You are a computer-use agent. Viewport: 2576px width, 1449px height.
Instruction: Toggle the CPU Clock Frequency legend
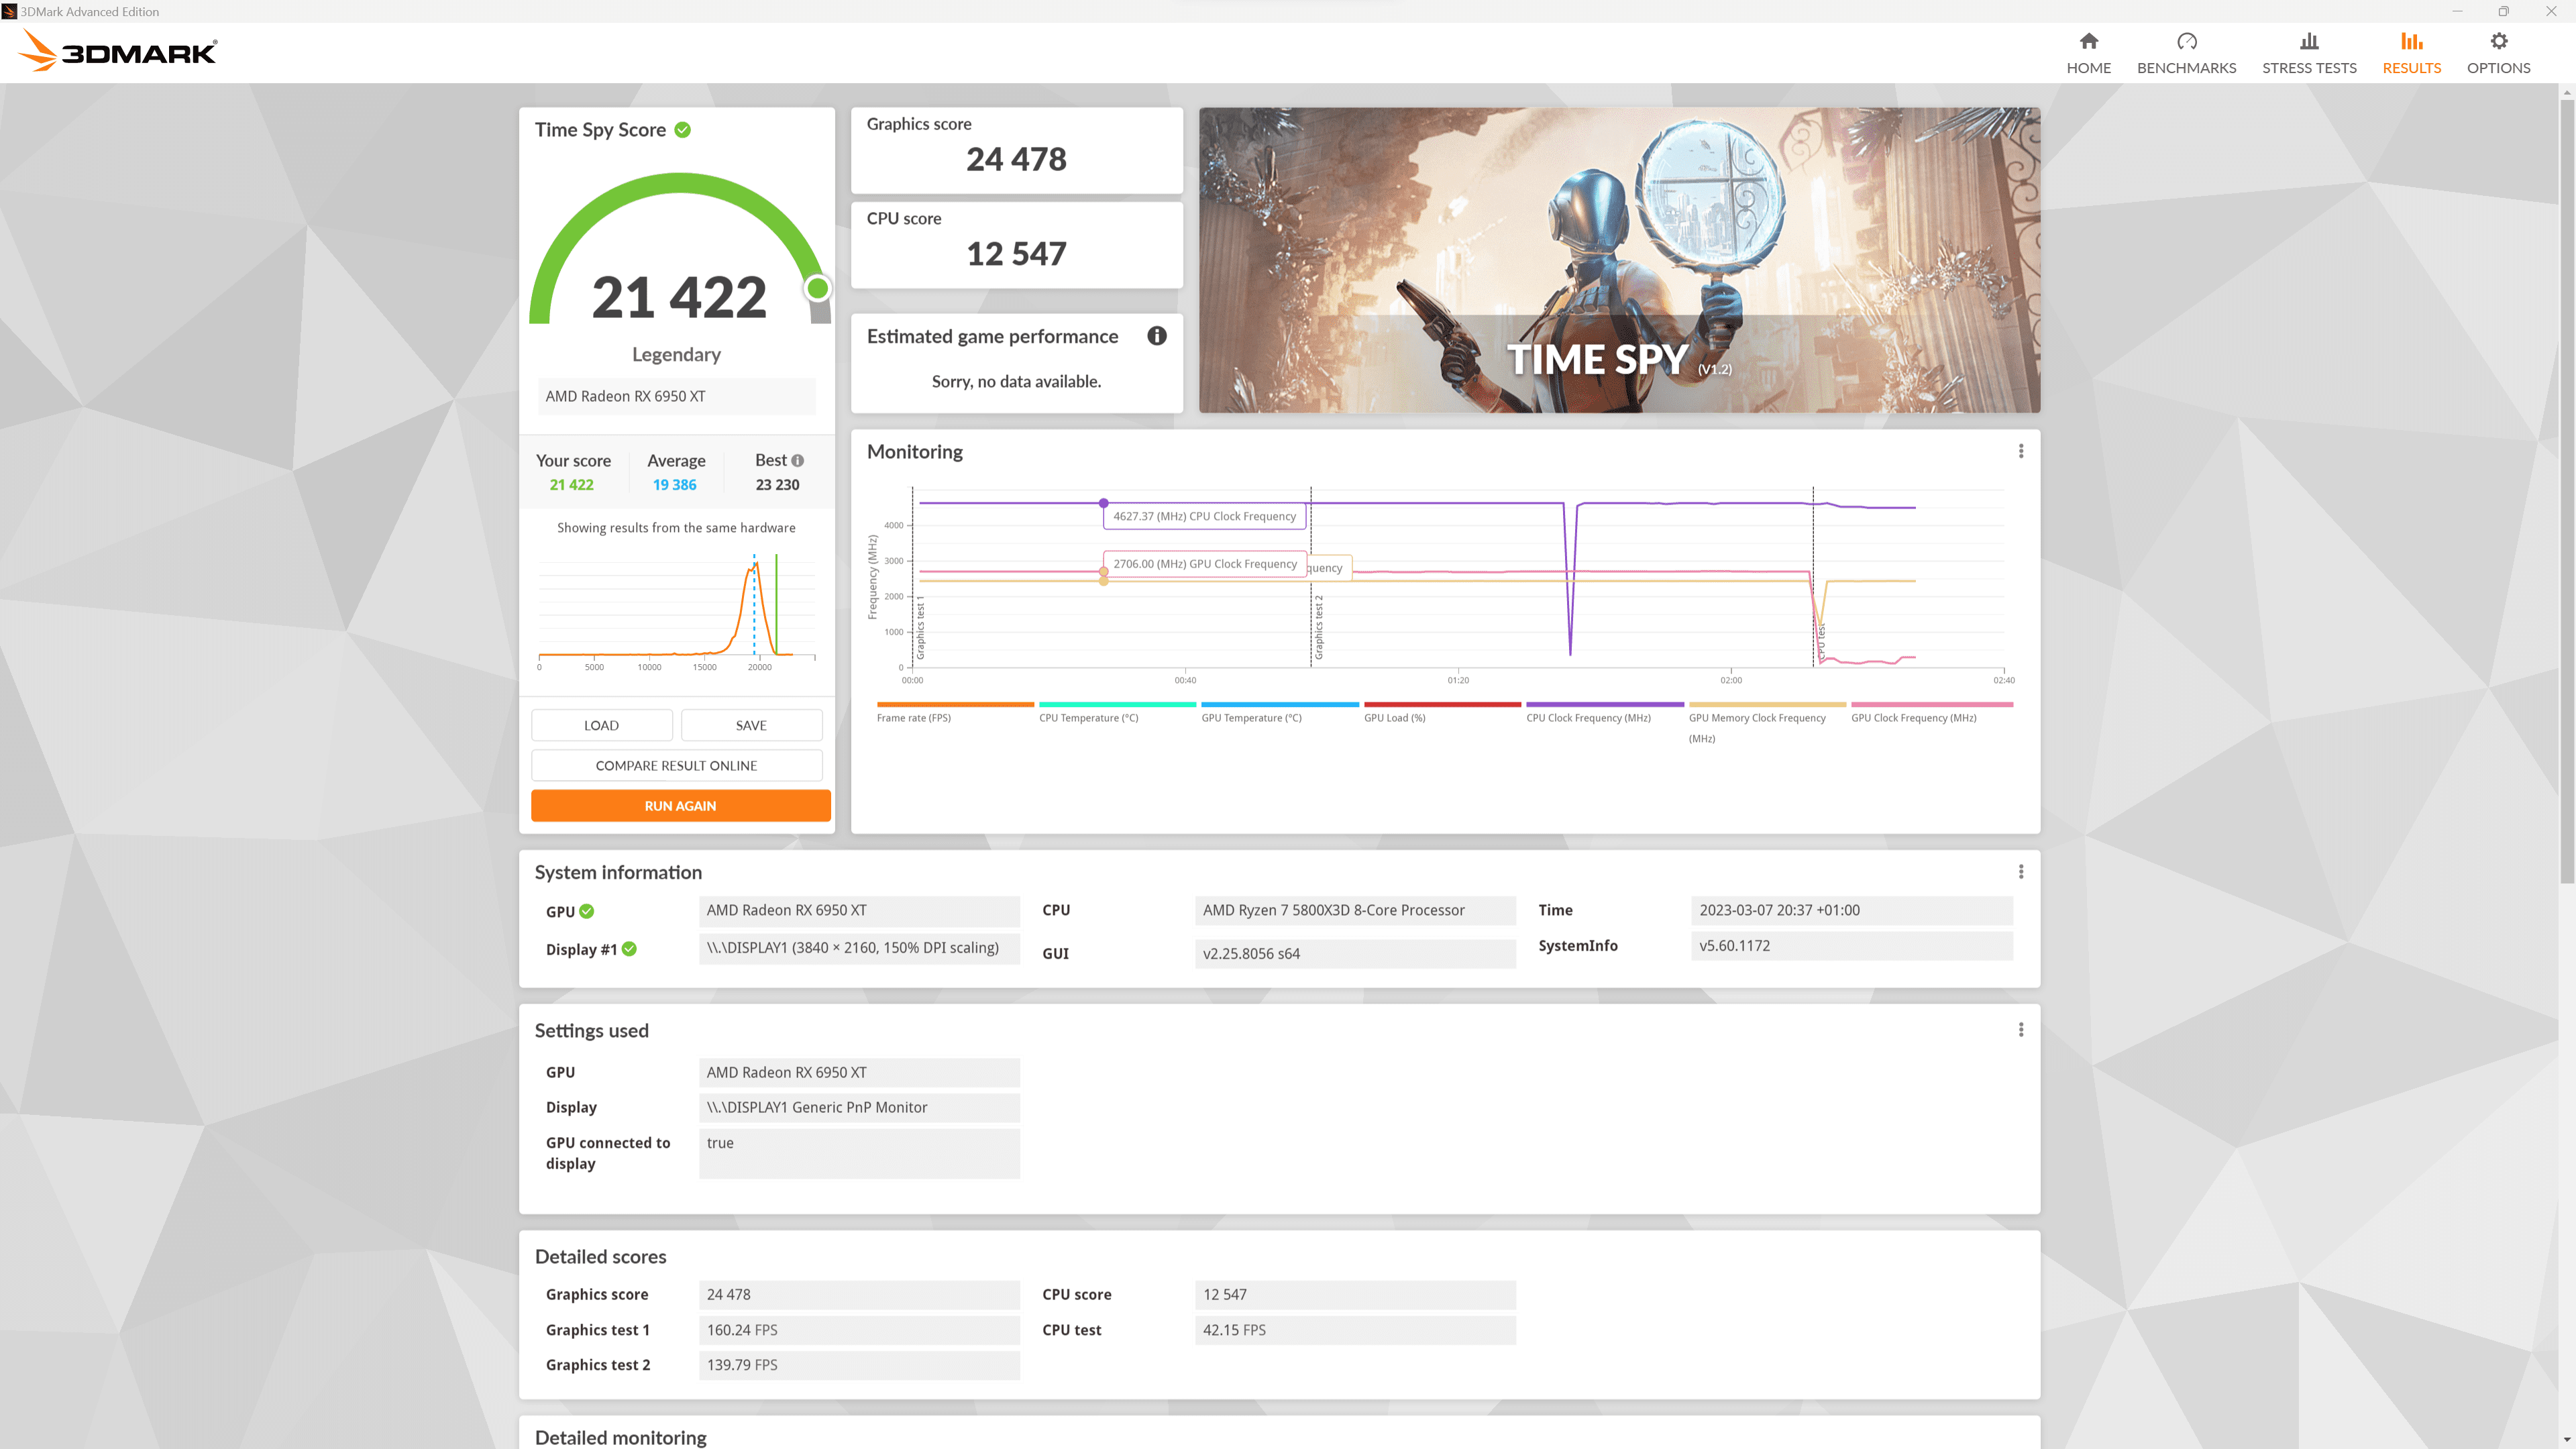click(x=1604, y=712)
